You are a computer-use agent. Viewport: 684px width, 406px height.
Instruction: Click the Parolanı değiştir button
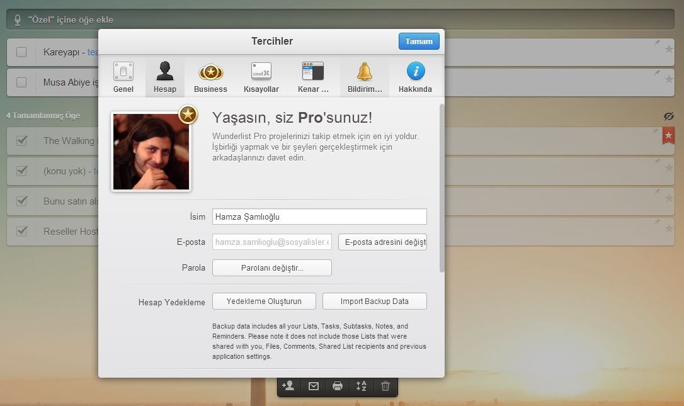tap(271, 268)
